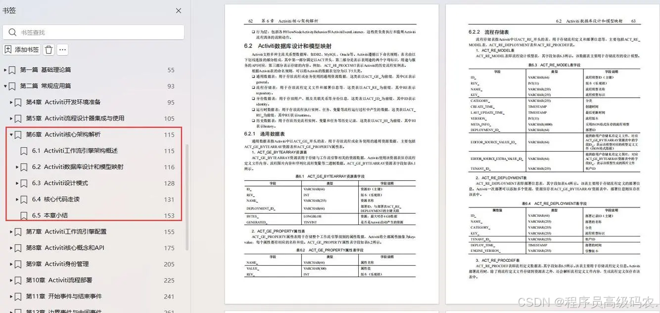Jump to 6.2 Activiti数据库设计和模型映射
Screen dimensions: 660x313
click(x=78, y=167)
